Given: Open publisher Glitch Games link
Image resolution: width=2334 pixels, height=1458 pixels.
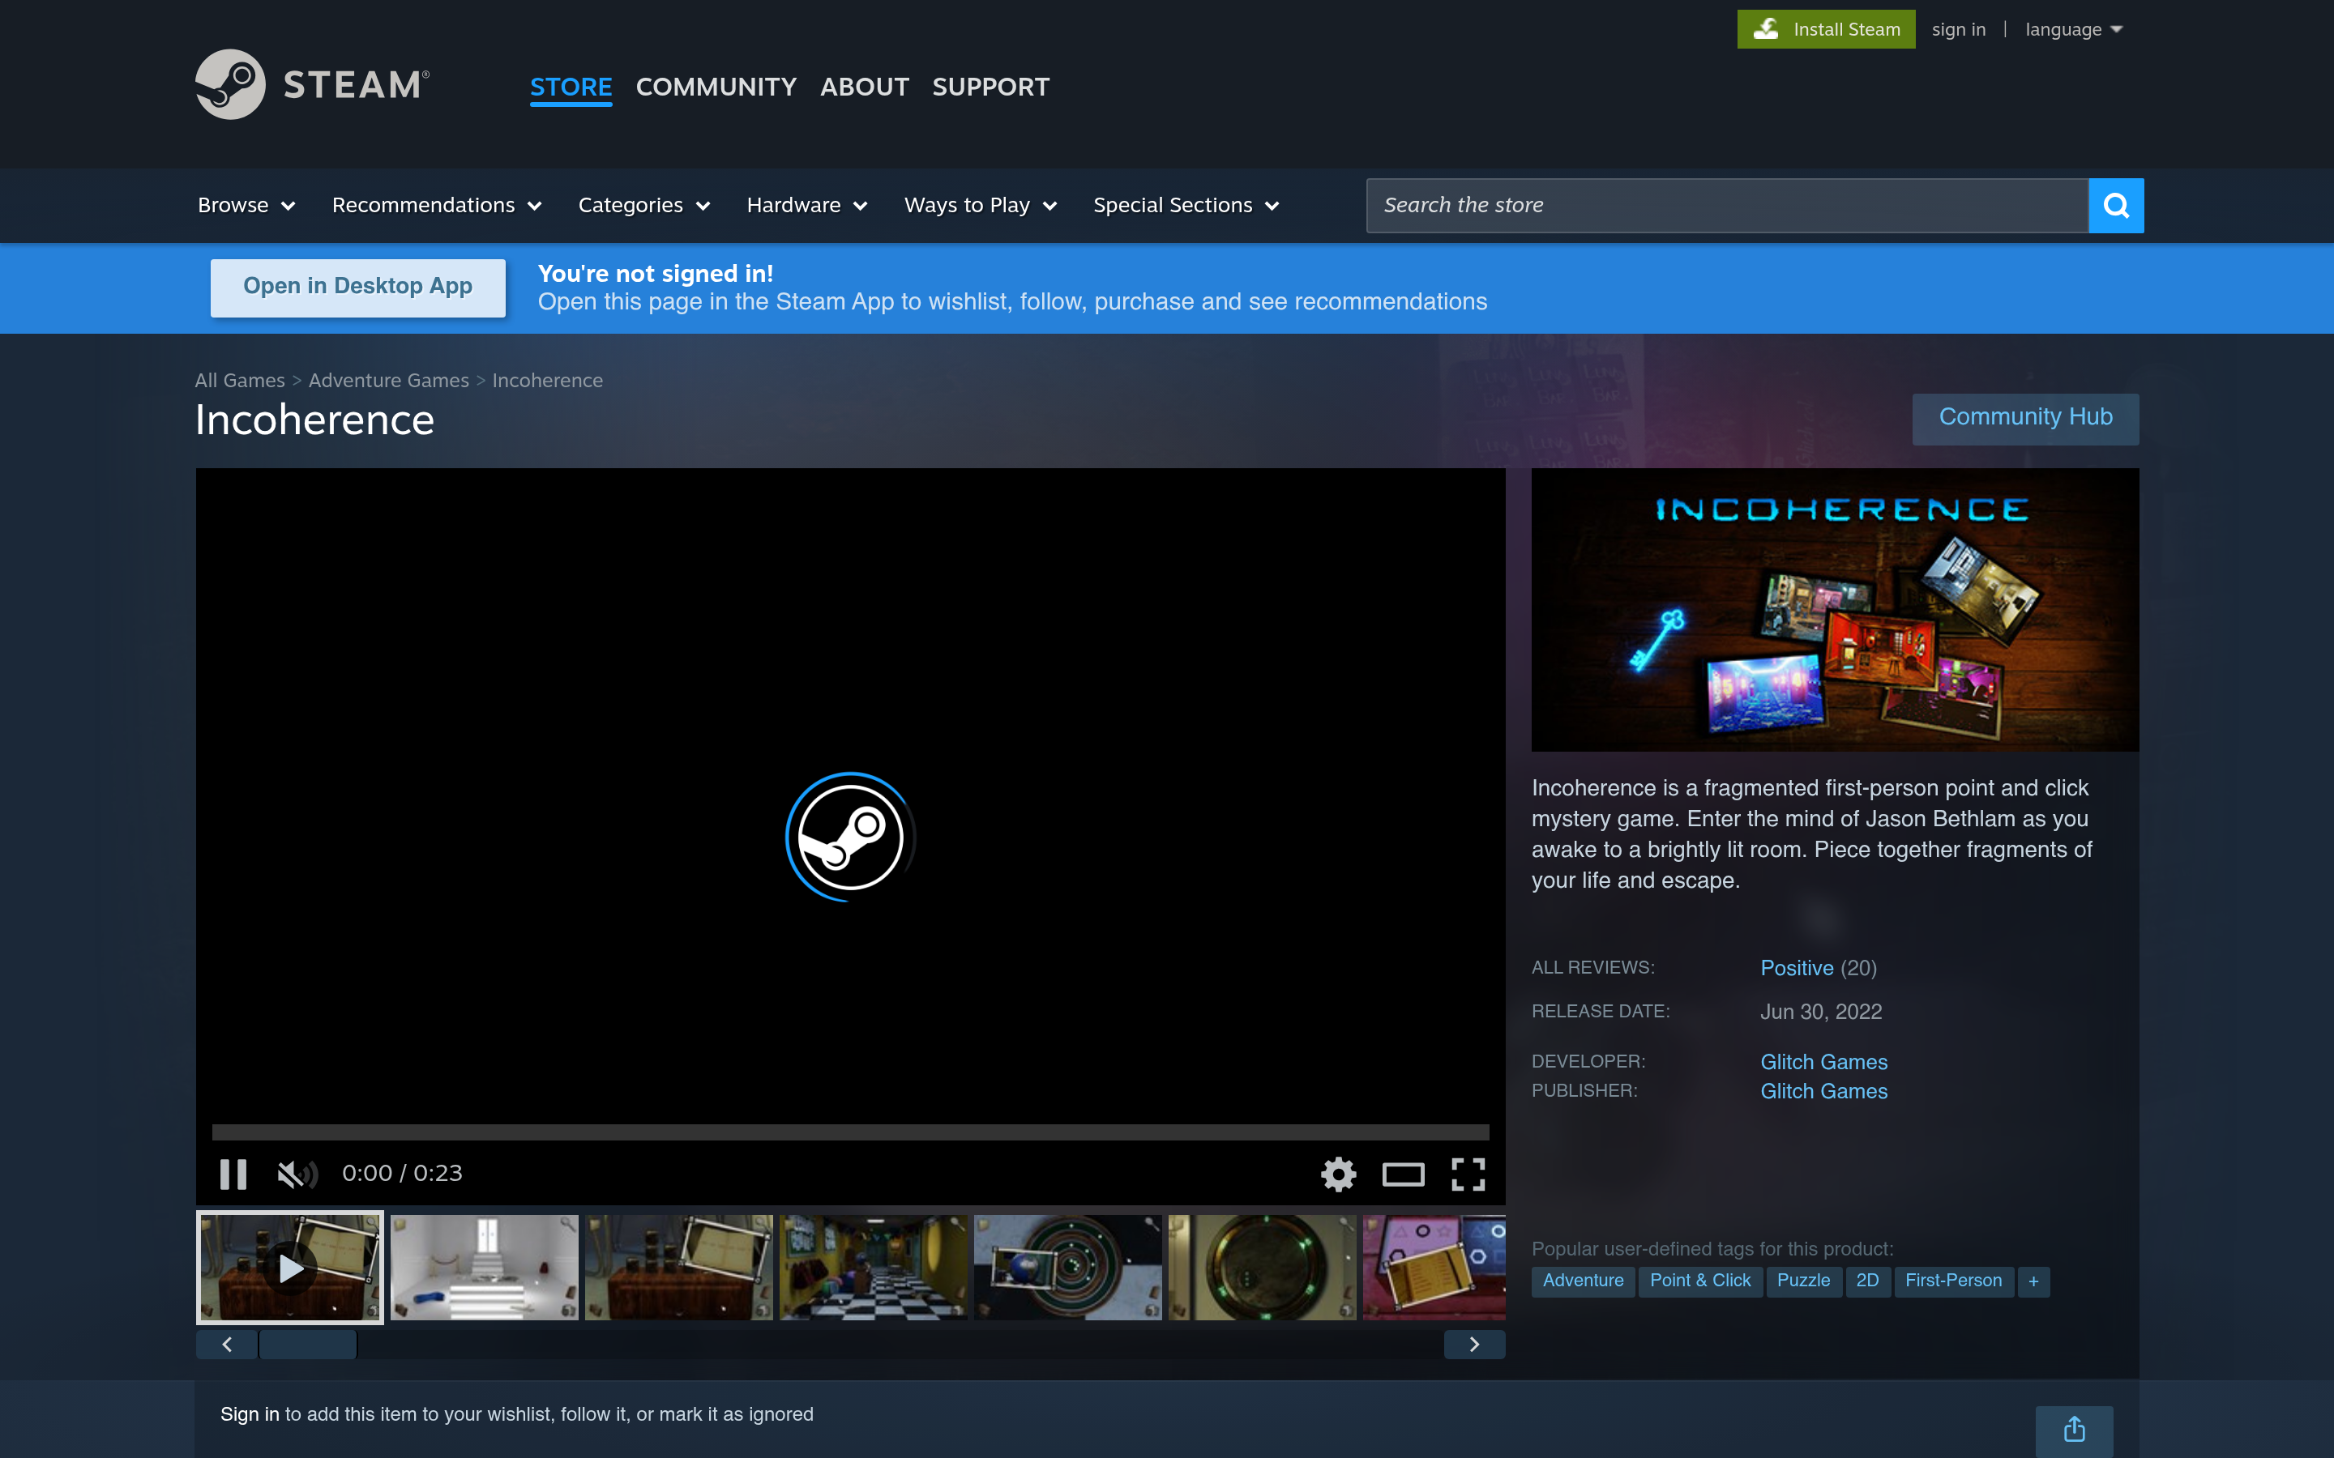Looking at the screenshot, I should coord(1823,1092).
